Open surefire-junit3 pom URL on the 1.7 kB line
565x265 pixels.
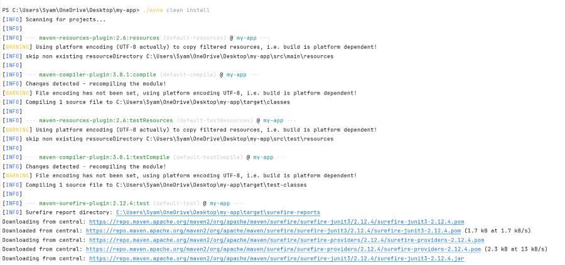click(275, 231)
